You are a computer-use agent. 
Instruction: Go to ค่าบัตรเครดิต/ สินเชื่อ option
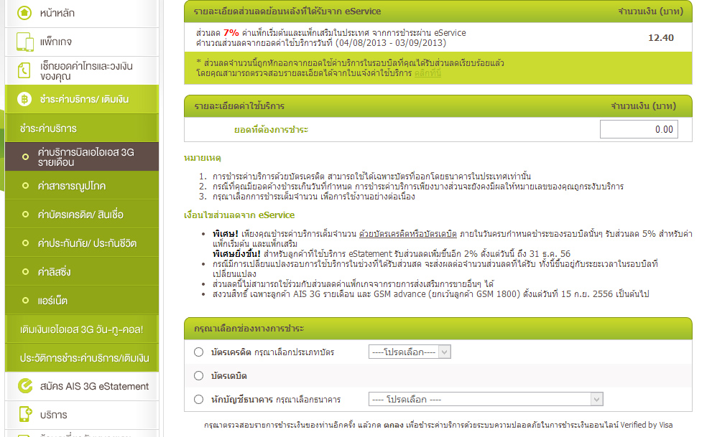click(82, 215)
